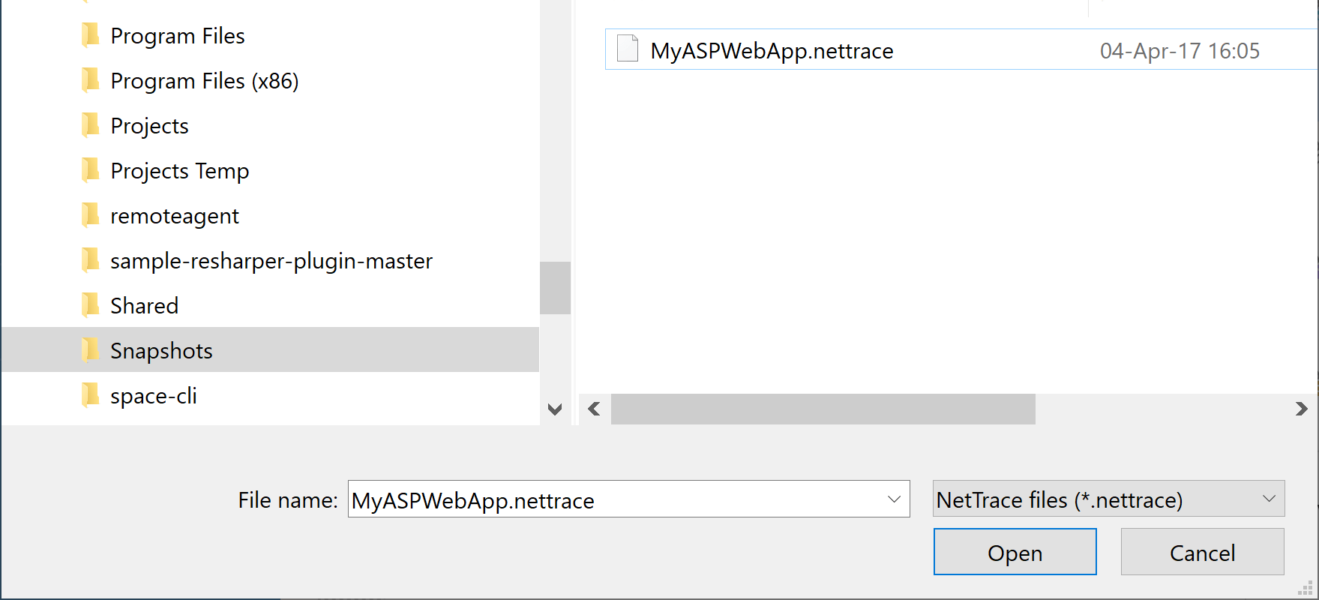Viewport: 1319px width, 600px height.
Task: Click the Program Files (x86) folder icon
Action: (90, 80)
